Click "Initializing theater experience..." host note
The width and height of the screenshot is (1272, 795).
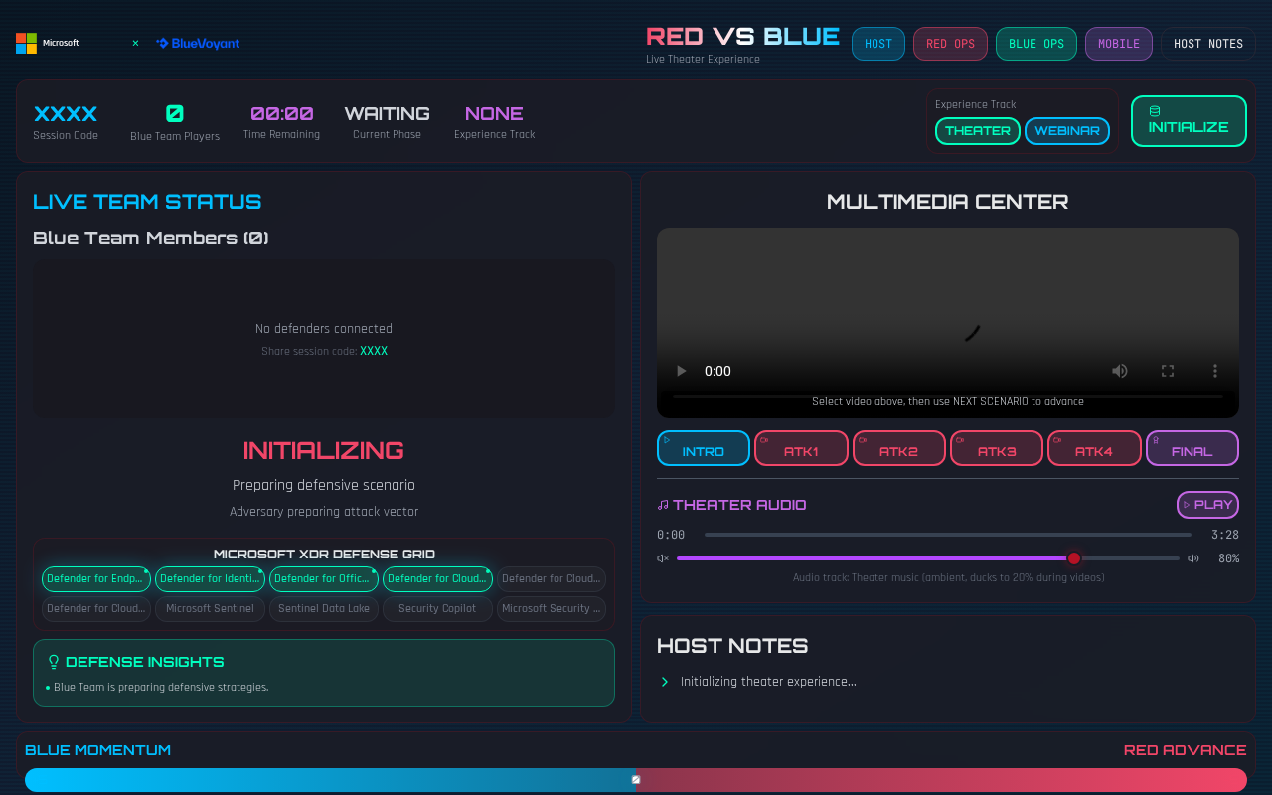(x=768, y=682)
